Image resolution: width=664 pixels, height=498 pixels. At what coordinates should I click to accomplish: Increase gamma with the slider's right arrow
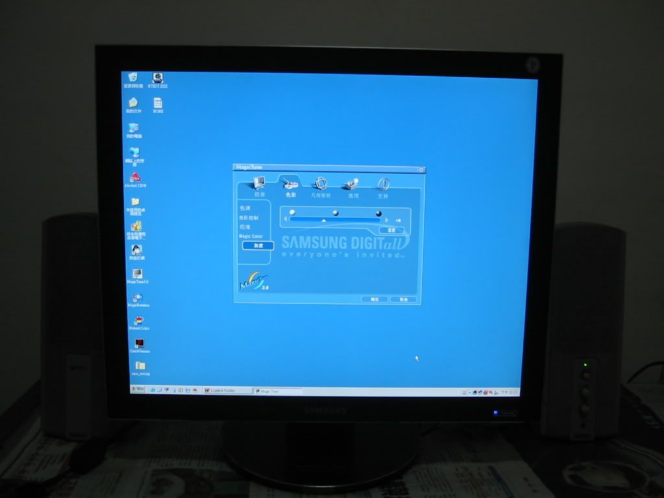(x=386, y=220)
